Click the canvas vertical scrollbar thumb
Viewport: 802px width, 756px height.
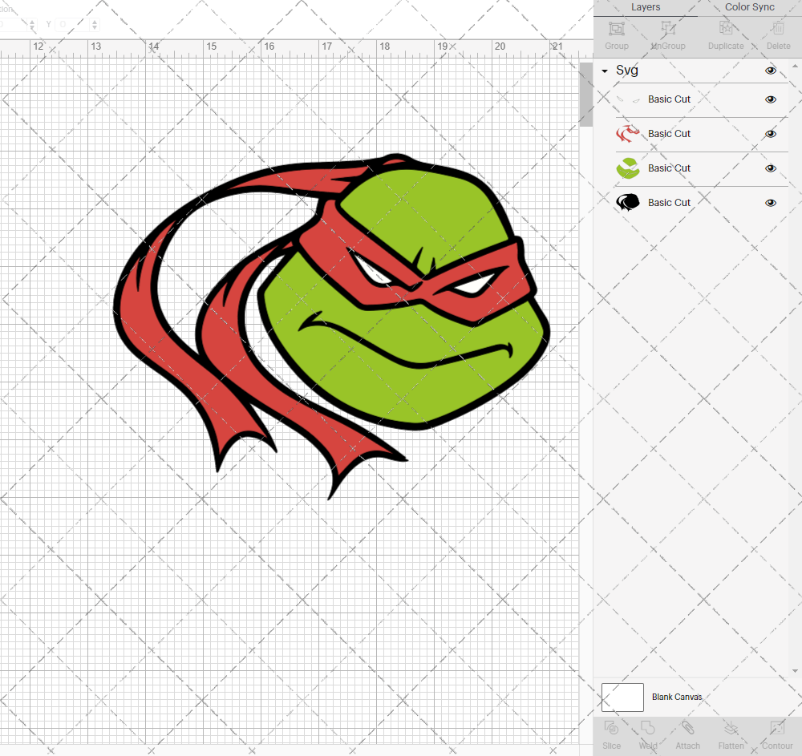tap(585, 95)
